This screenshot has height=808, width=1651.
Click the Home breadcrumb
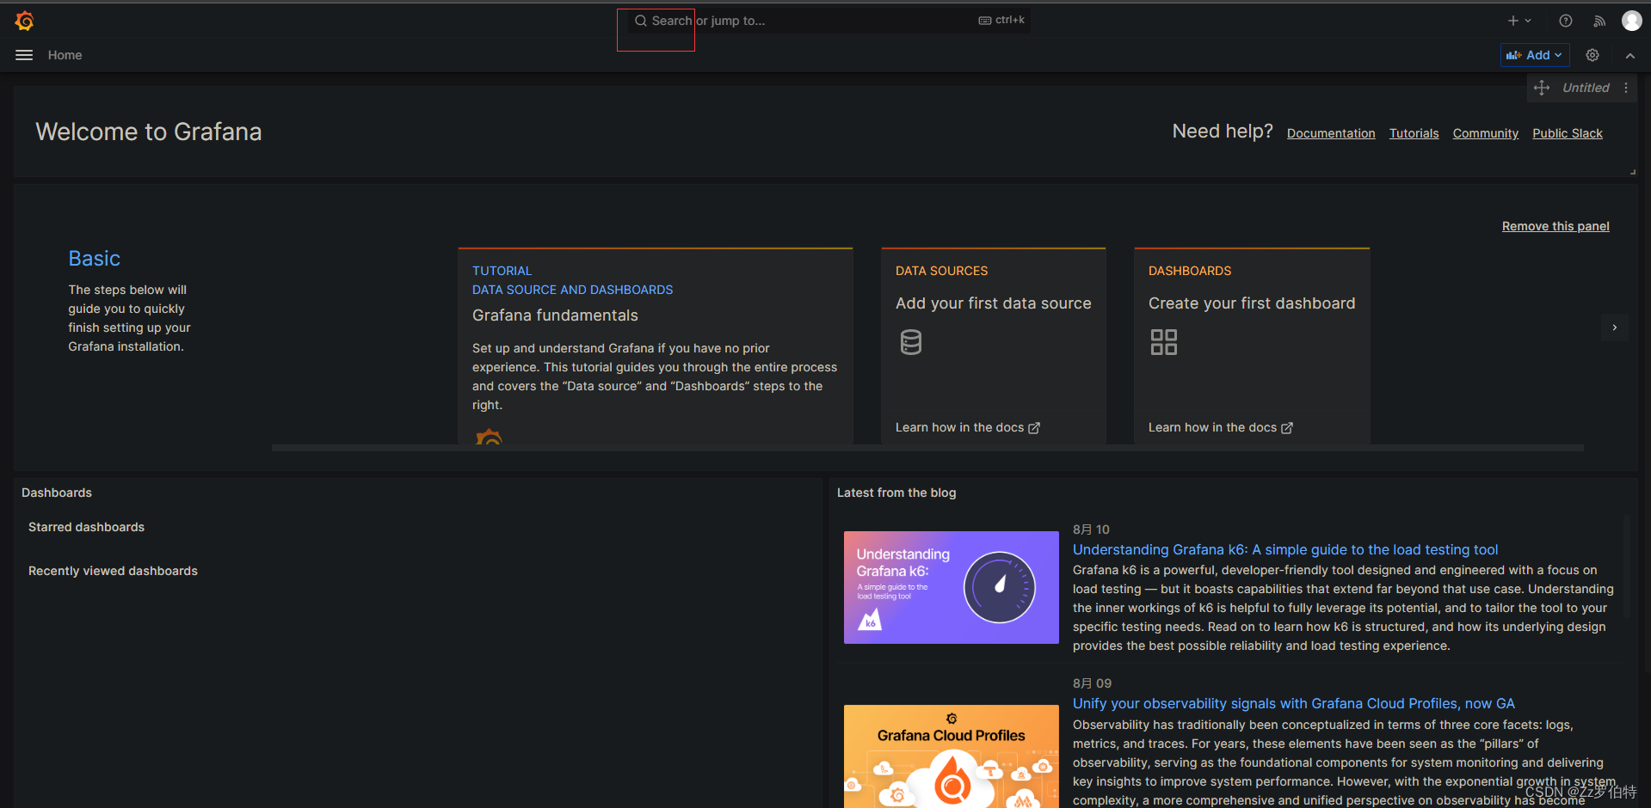pyautogui.click(x=65, y=55)
